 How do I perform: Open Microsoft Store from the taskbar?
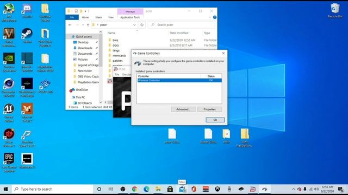click(170, 189)
